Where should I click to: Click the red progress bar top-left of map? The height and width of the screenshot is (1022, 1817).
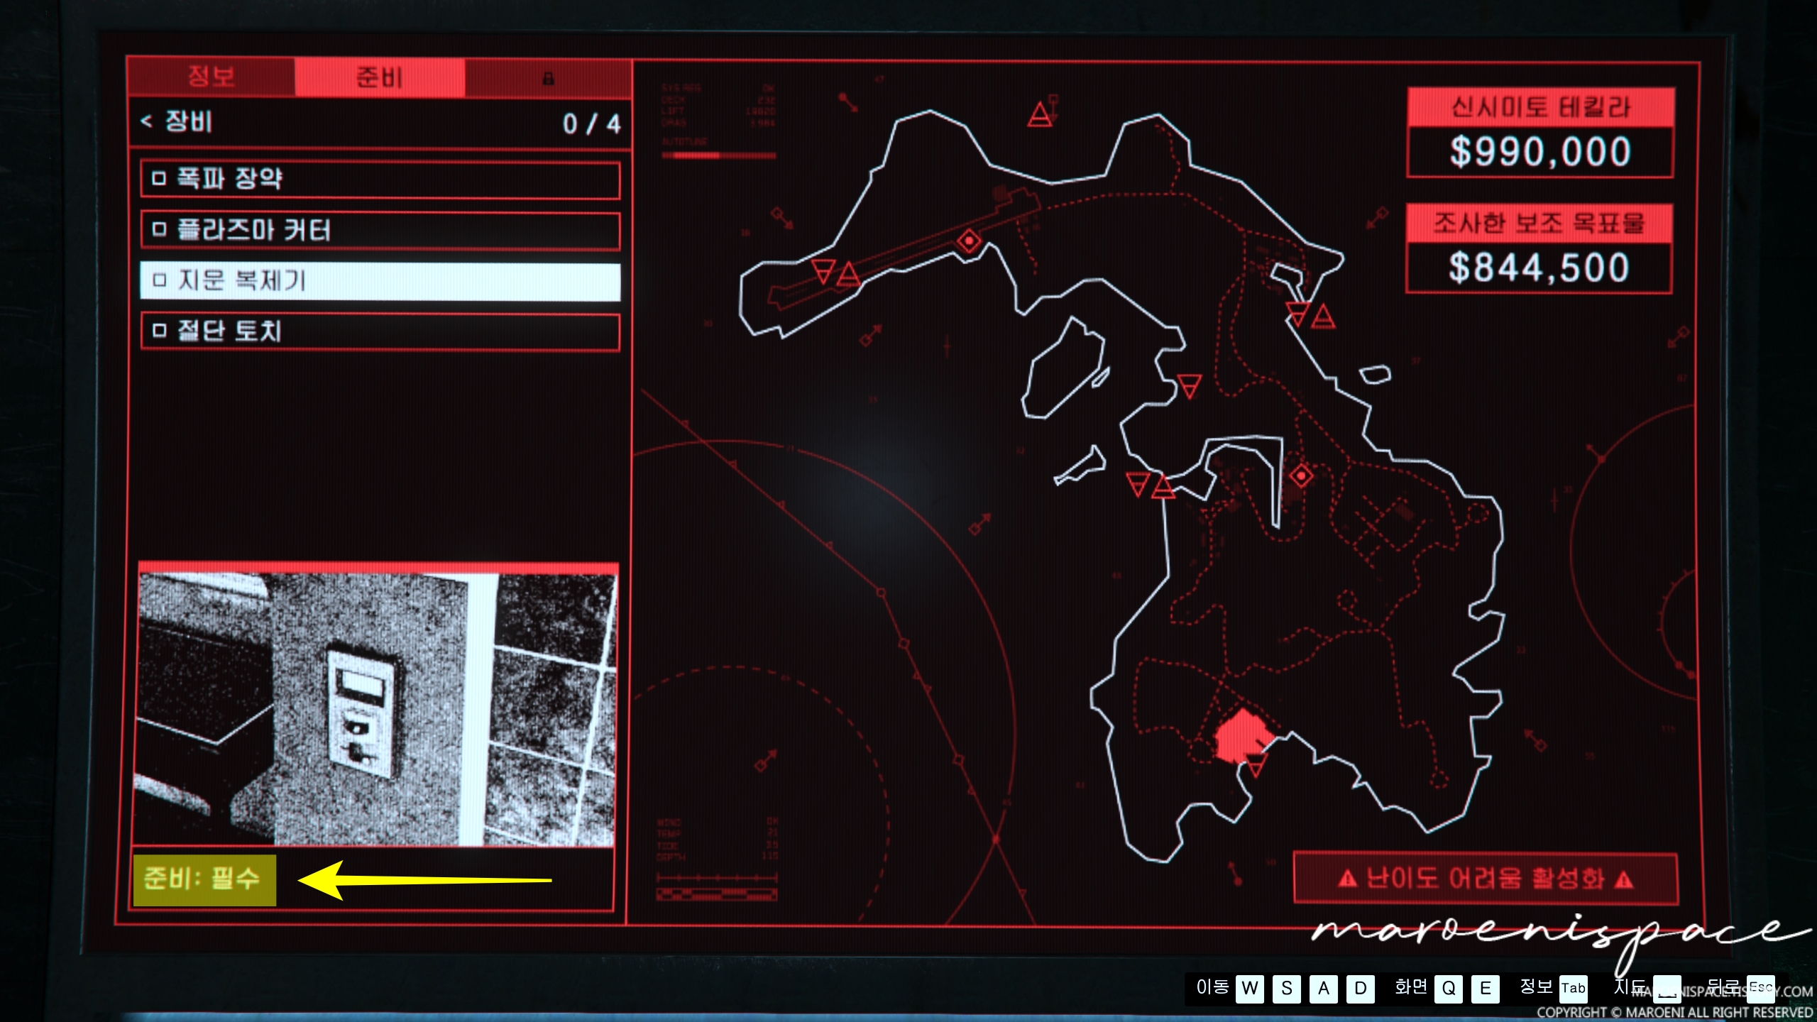(x=718, y=155)
